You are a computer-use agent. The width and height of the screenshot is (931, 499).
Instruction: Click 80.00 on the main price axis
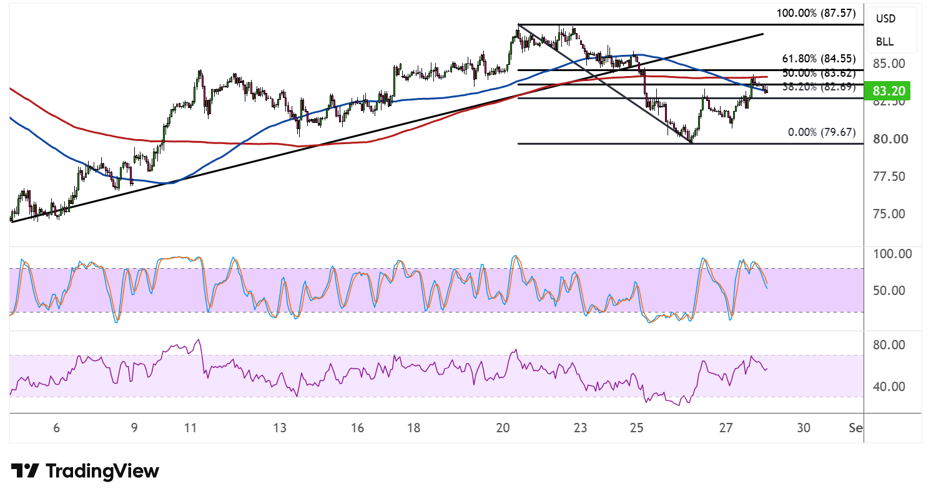point(889,138)
